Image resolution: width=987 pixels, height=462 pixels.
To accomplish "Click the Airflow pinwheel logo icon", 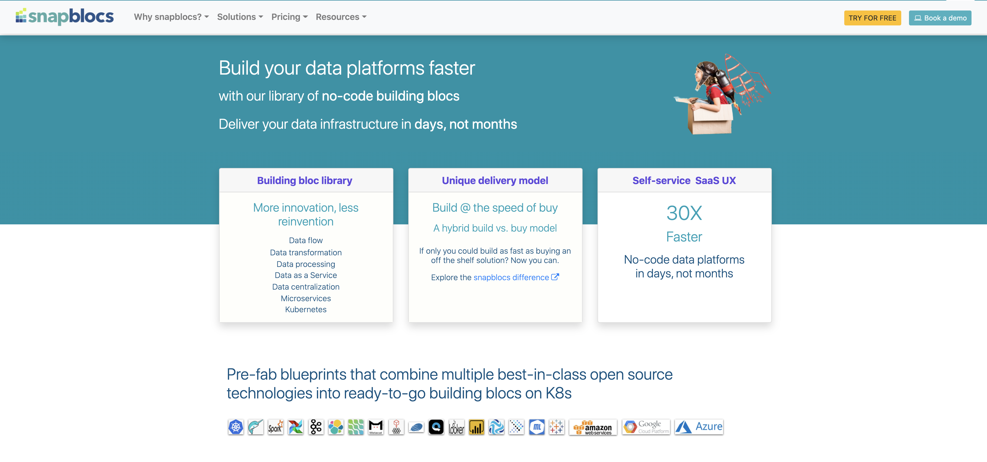I will (x=295, y=427).
